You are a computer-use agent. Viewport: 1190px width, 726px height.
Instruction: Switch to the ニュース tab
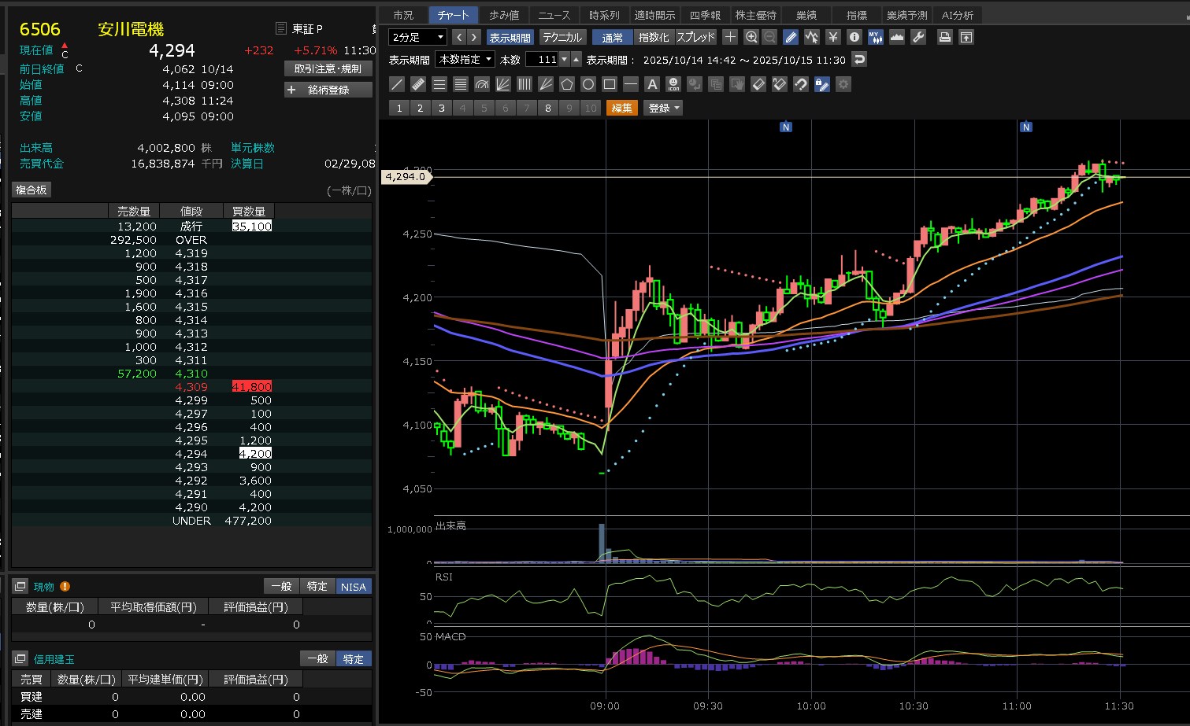pos(554,15)
